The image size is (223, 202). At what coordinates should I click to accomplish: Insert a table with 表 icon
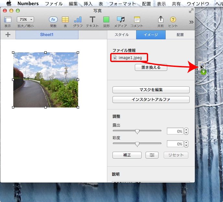coord(65,19)
